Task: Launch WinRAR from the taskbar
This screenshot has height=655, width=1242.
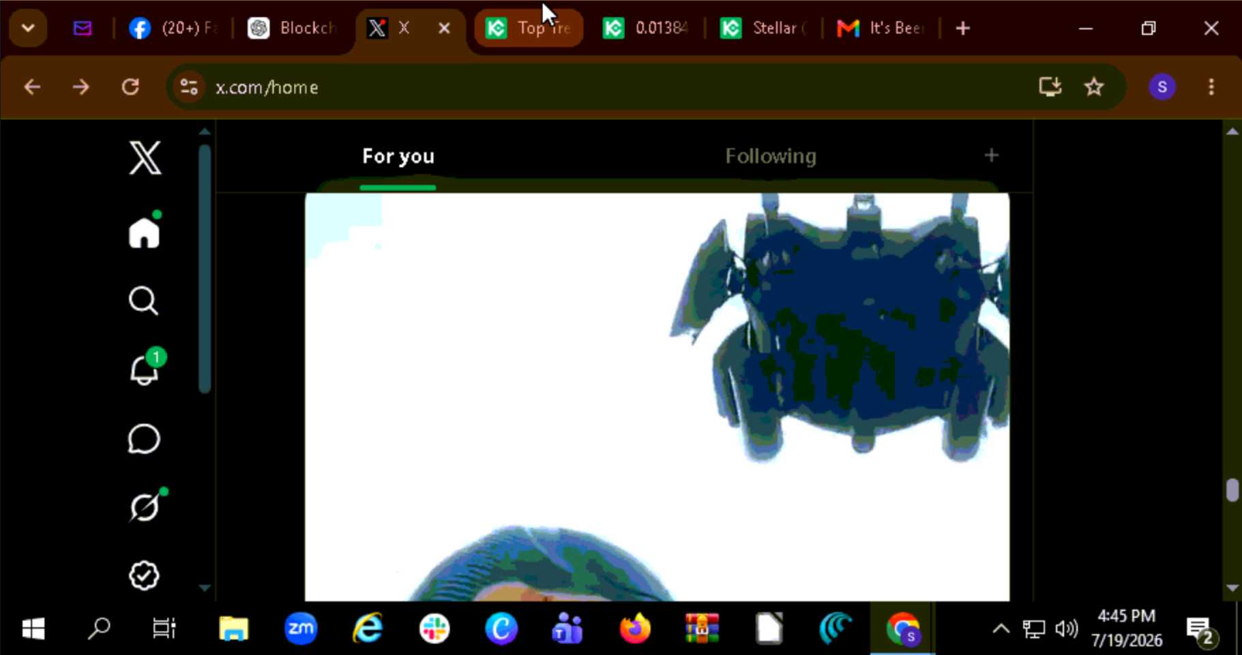Action: tap(702, 628)
